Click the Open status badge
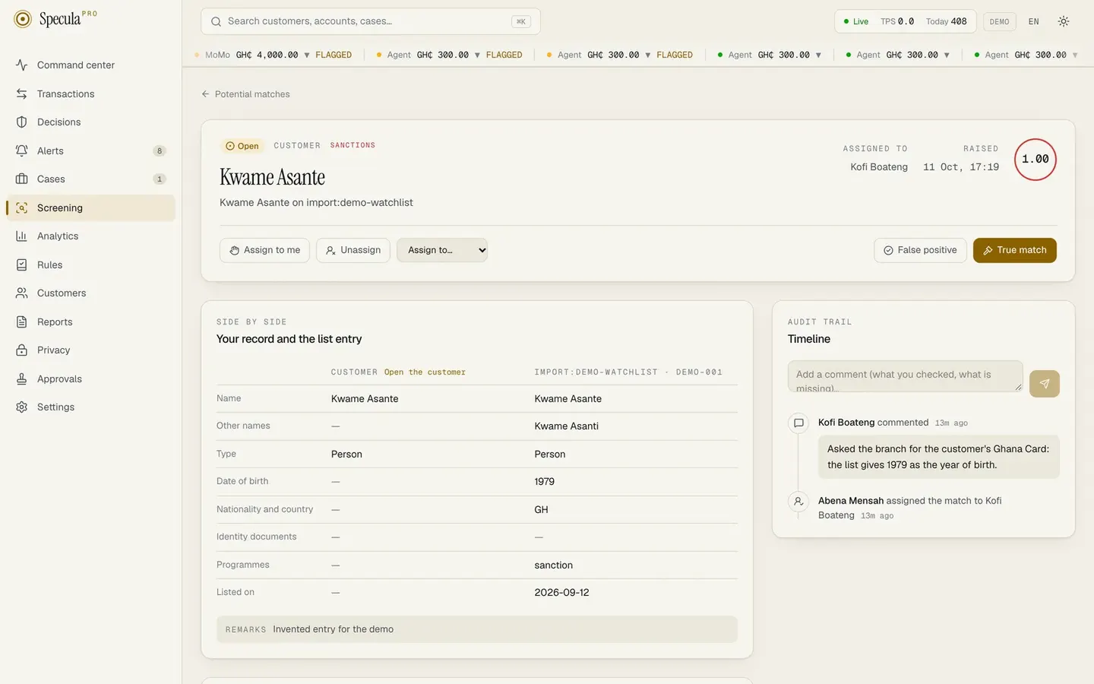 (242, 146)
